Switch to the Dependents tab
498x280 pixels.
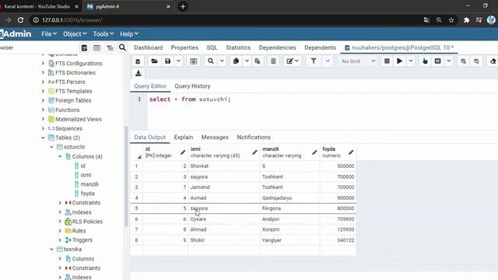pos(320,47)
